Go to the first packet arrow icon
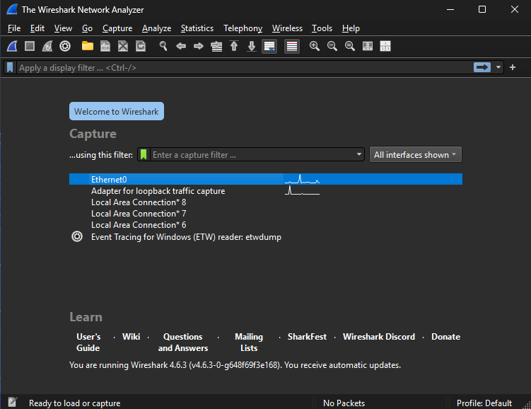Screen dimensions: 531x409 tap(234, 46)
